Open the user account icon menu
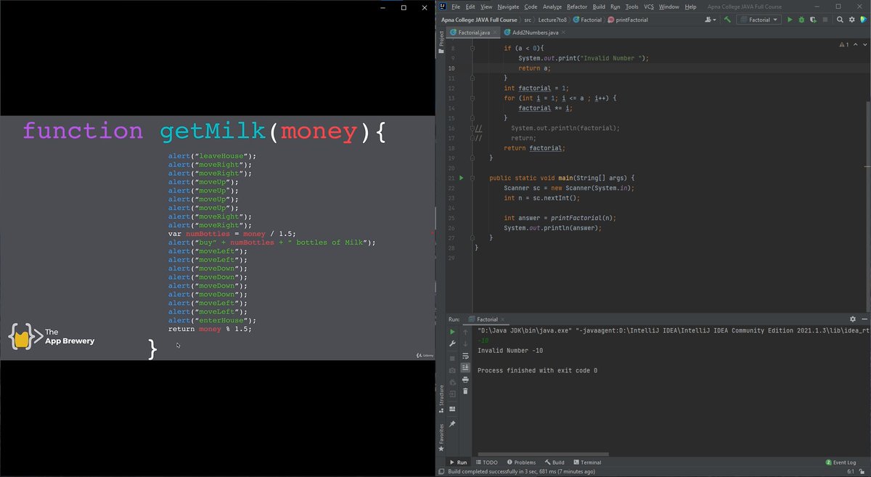This screenshot has width=871, height=477. 709,20
